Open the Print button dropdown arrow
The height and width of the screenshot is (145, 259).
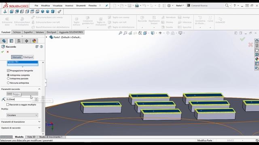(140, 6)
